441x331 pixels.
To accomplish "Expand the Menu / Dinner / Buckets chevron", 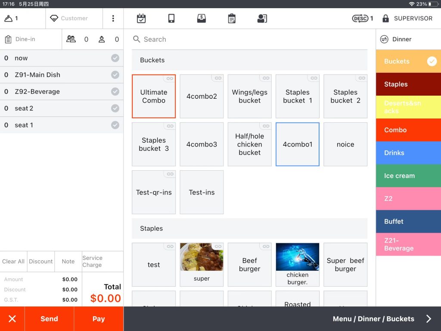I will (429, 319).
